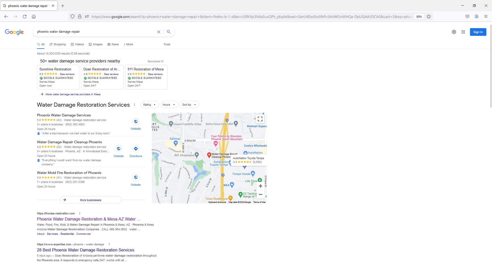Open the search Tools menu

167,44
